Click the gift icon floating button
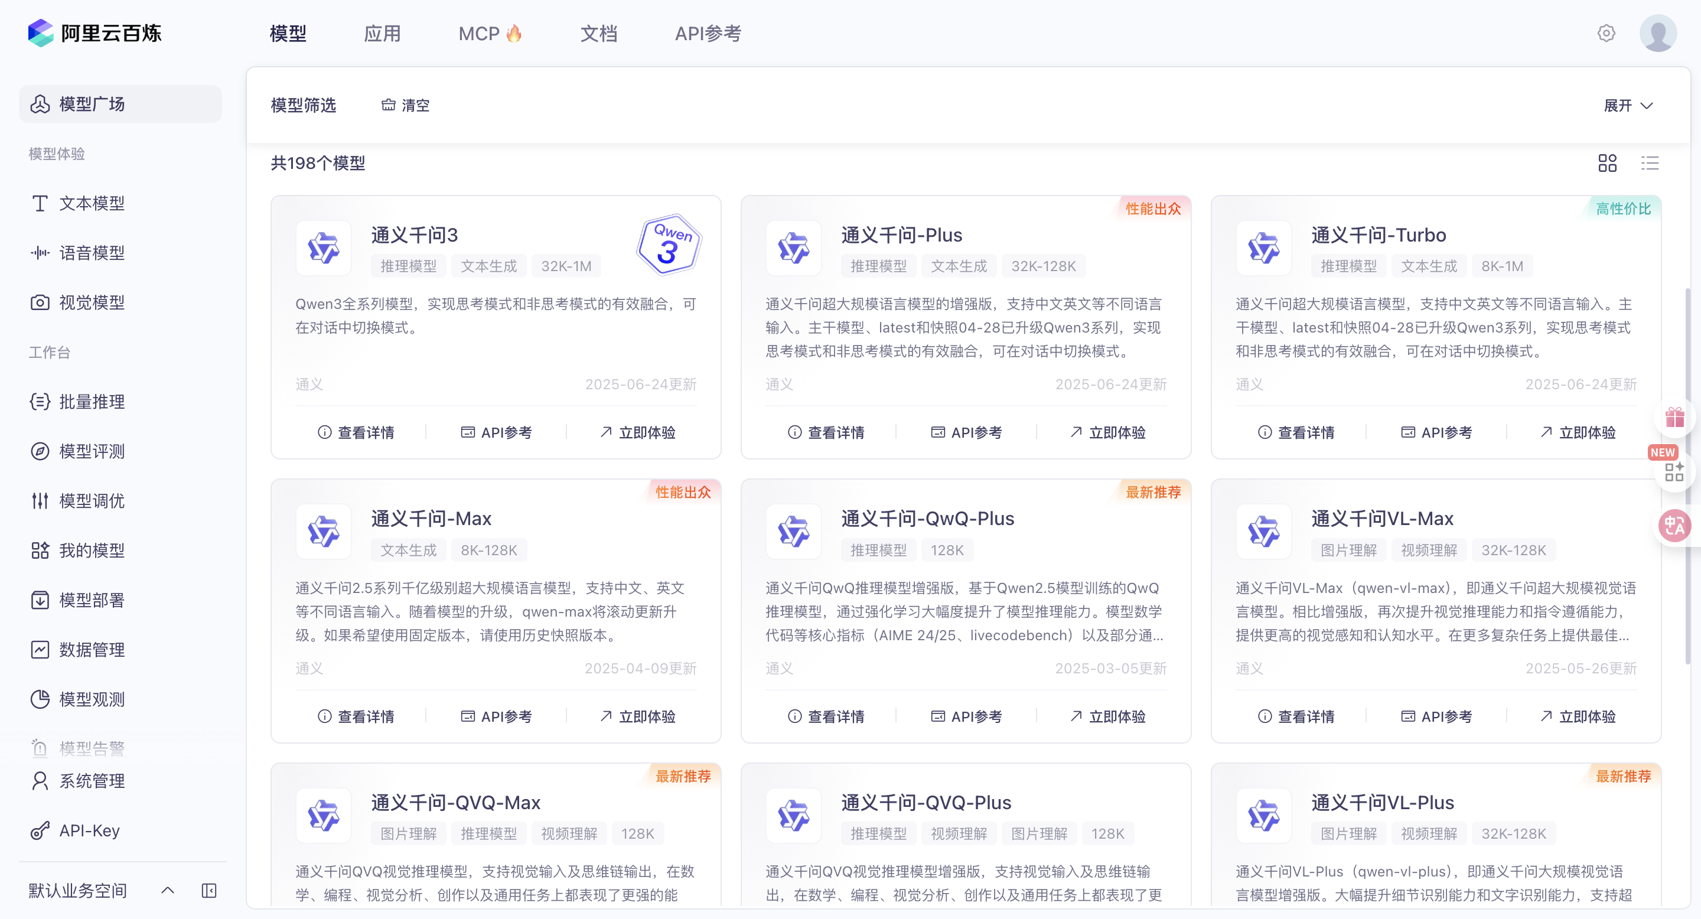This screenshot has width=1701, height=919. pyautogui.click(x=1674, y=418)
